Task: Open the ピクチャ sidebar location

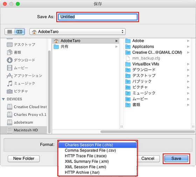Action: point(17,91)
